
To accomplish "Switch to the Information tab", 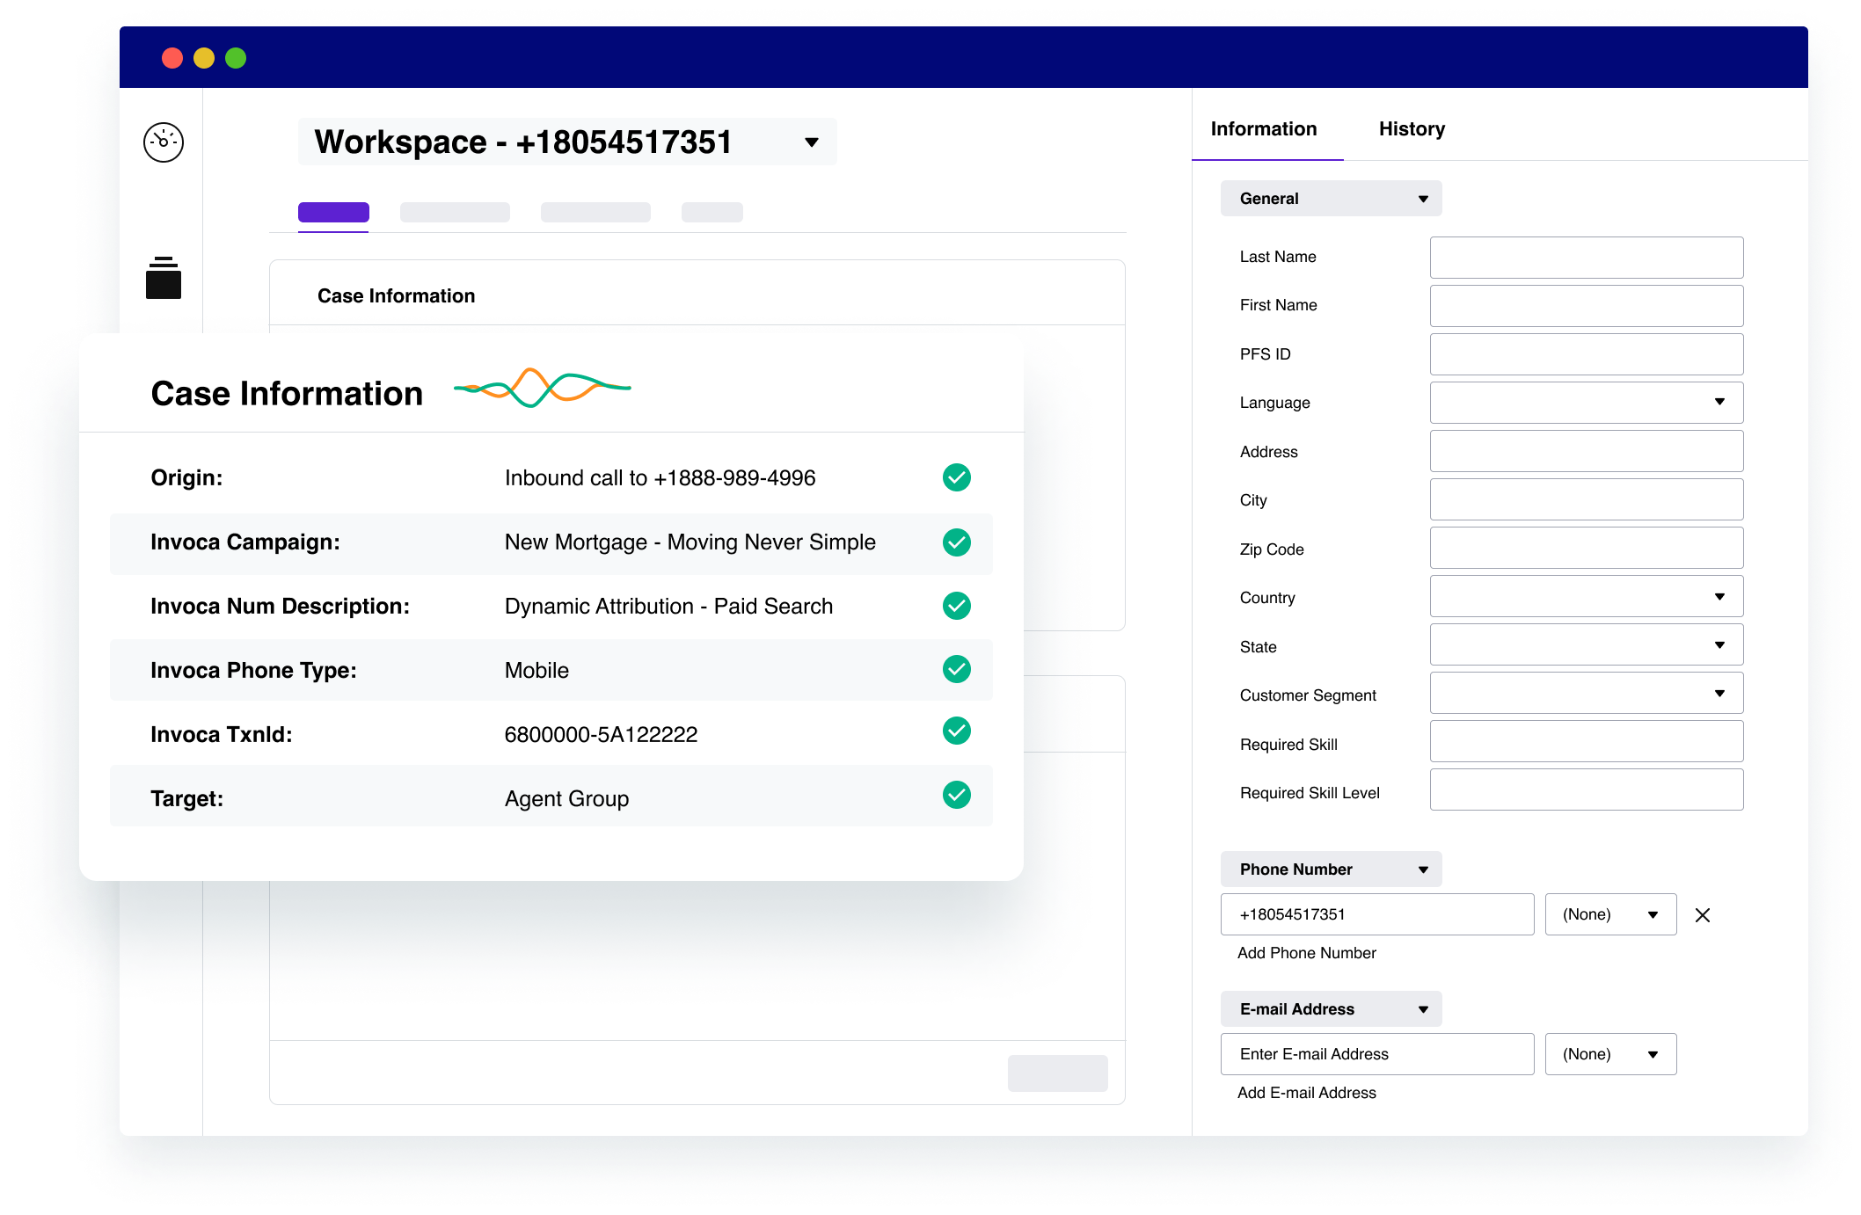I will (1264, 129).
